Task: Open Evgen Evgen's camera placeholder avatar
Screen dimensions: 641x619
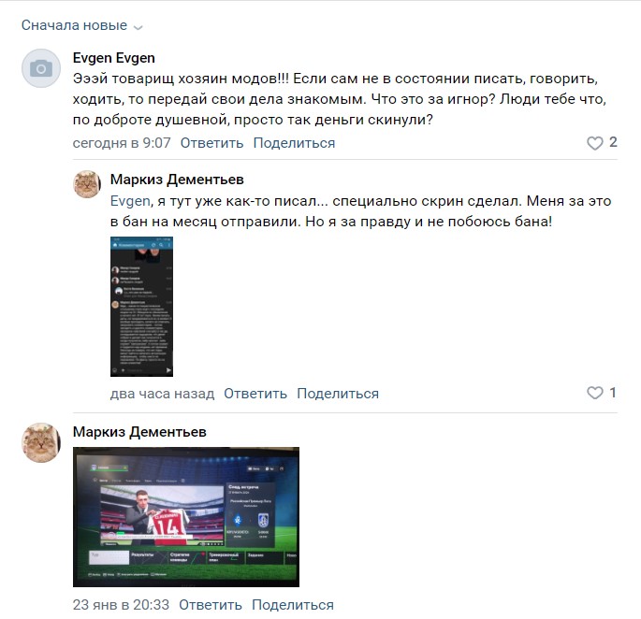Action: point(41,68)
